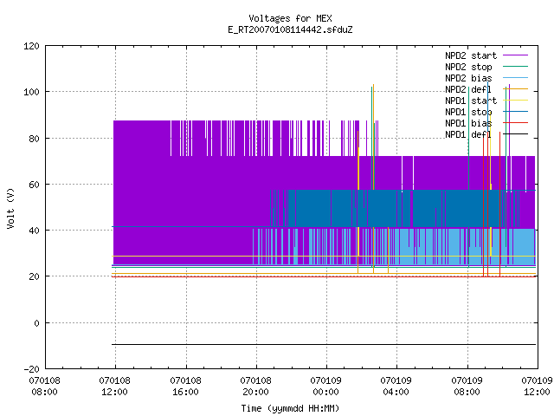Click the x-axis tick '070109 08:00'
The width and height of the screenshot is (554, 416).
[x=467, y=387]
